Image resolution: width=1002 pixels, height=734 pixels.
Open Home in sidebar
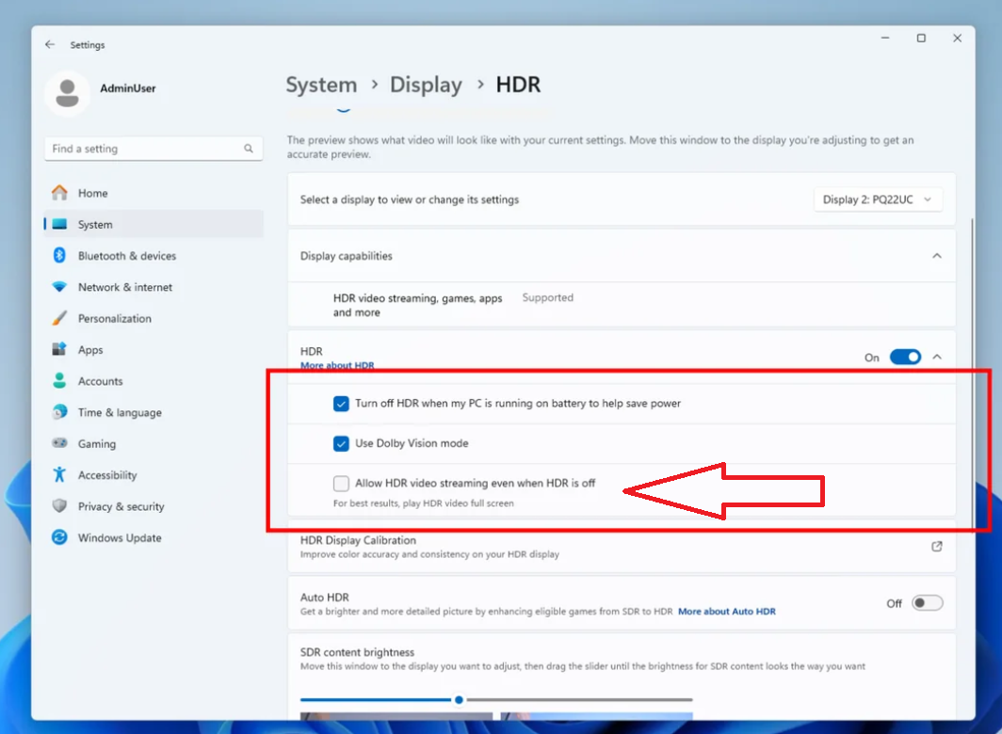point(154,192)
